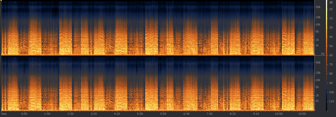Click the upper channel spectrogram display
The width and height of the screenshot is (336, 117).
158,27
